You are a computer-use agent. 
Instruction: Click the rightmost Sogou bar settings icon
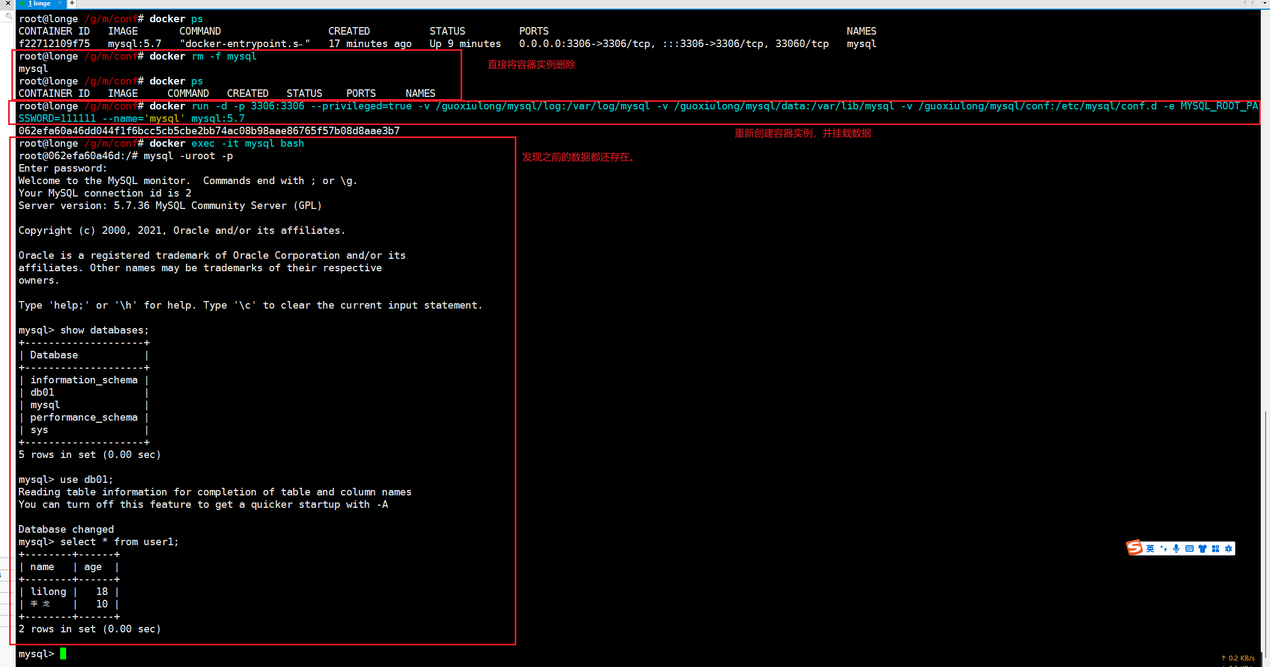pos(1228,548)
